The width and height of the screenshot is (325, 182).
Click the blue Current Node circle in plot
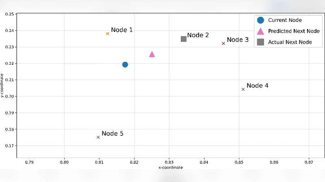click(x=125, y=65)
